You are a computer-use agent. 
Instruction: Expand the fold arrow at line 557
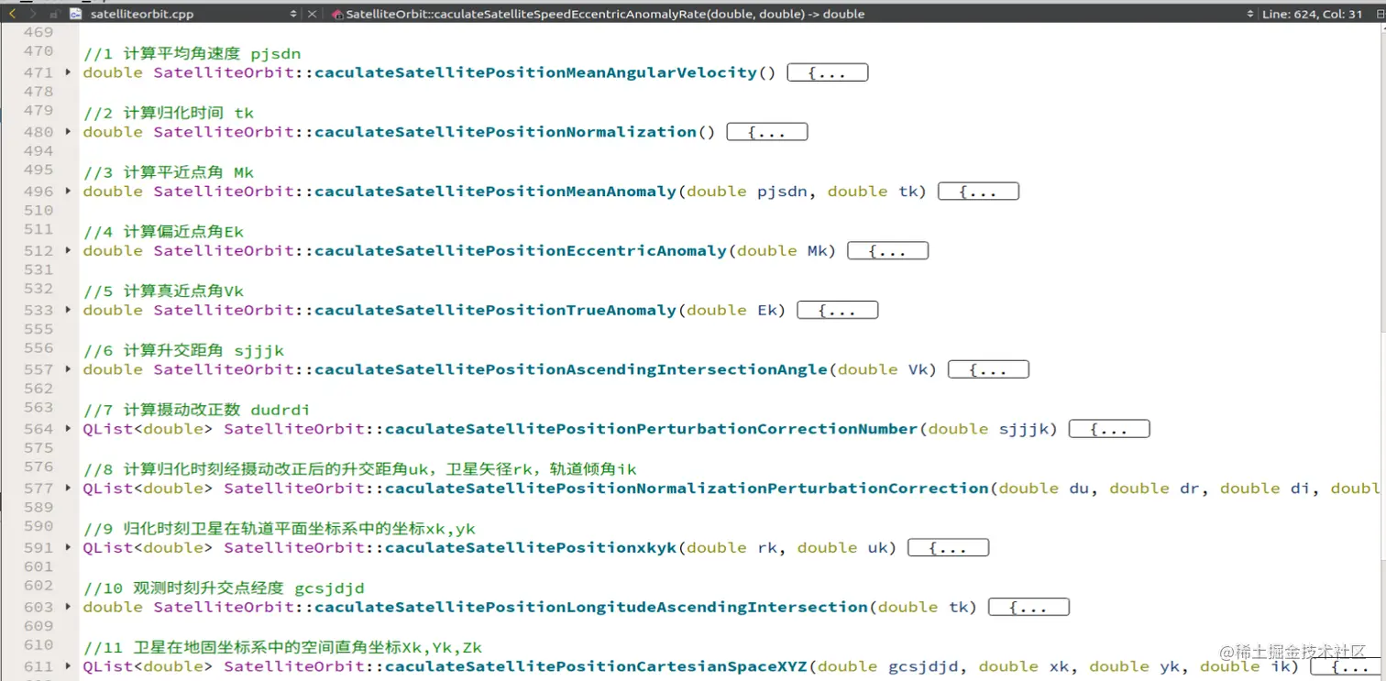[x=68, y=369]
